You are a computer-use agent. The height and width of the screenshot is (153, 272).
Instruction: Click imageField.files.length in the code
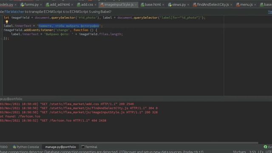[101, 34]
